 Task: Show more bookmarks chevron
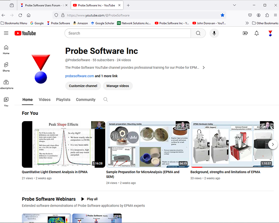(x=247, y=23)
